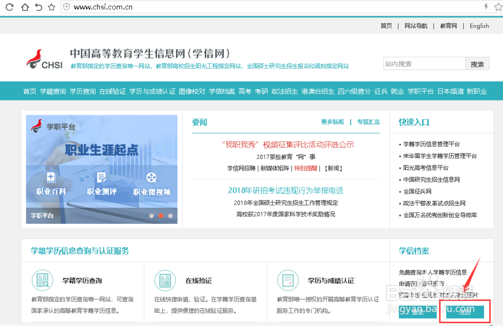
Task: Open 2017那些教育“网”事 news item
Action: pyautogui.click(x=286, y=157)
